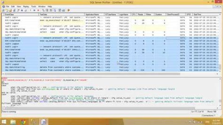Click left arrow of the event grid scrollbar

coord(3,74)
